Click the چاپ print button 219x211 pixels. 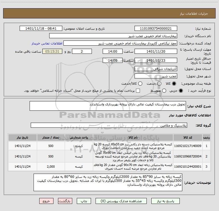(x=84, y=201)
